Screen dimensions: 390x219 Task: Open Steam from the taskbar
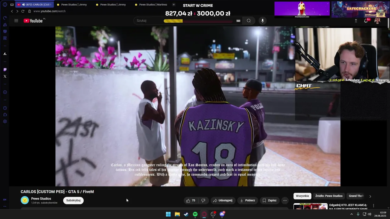coord(186,214)
